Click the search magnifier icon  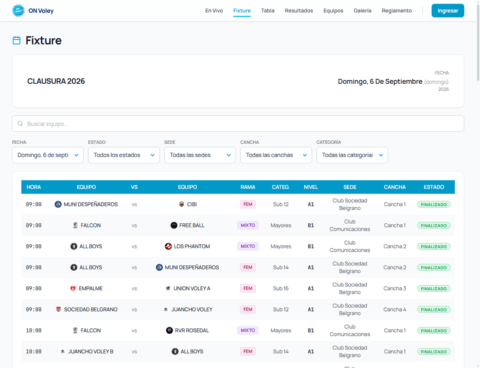(20, 124)
